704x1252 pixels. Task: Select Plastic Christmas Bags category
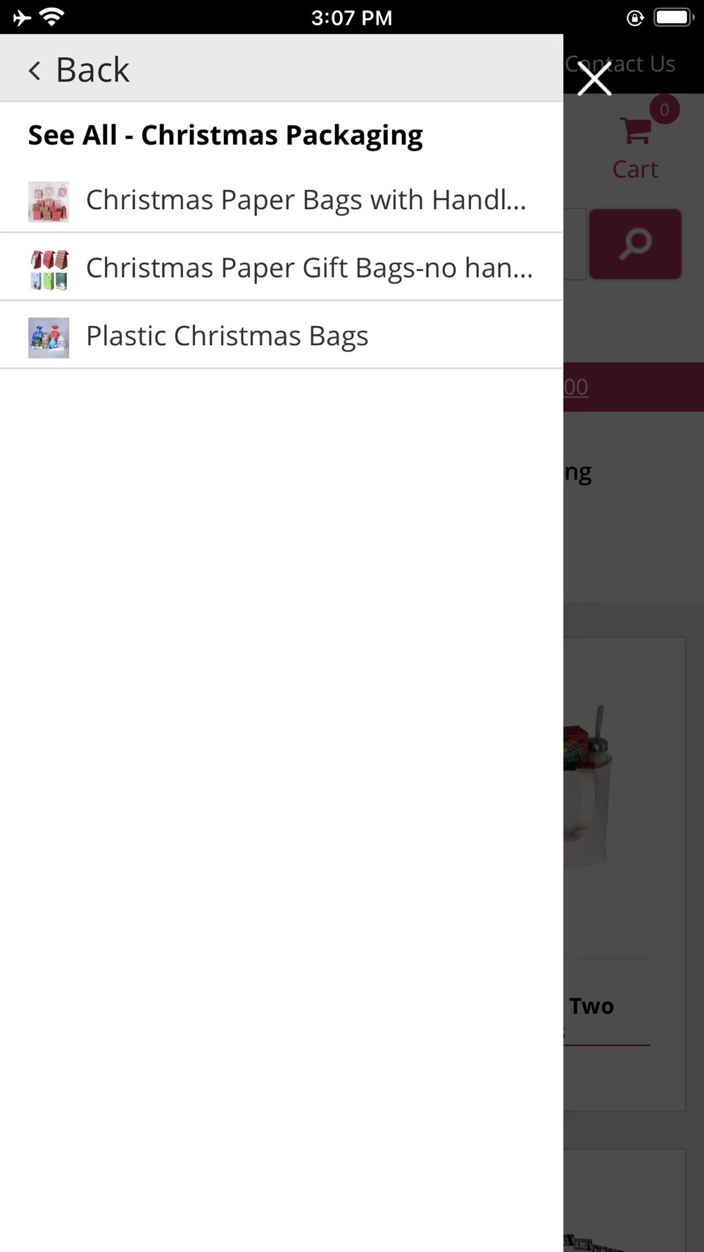coord(282,336)
